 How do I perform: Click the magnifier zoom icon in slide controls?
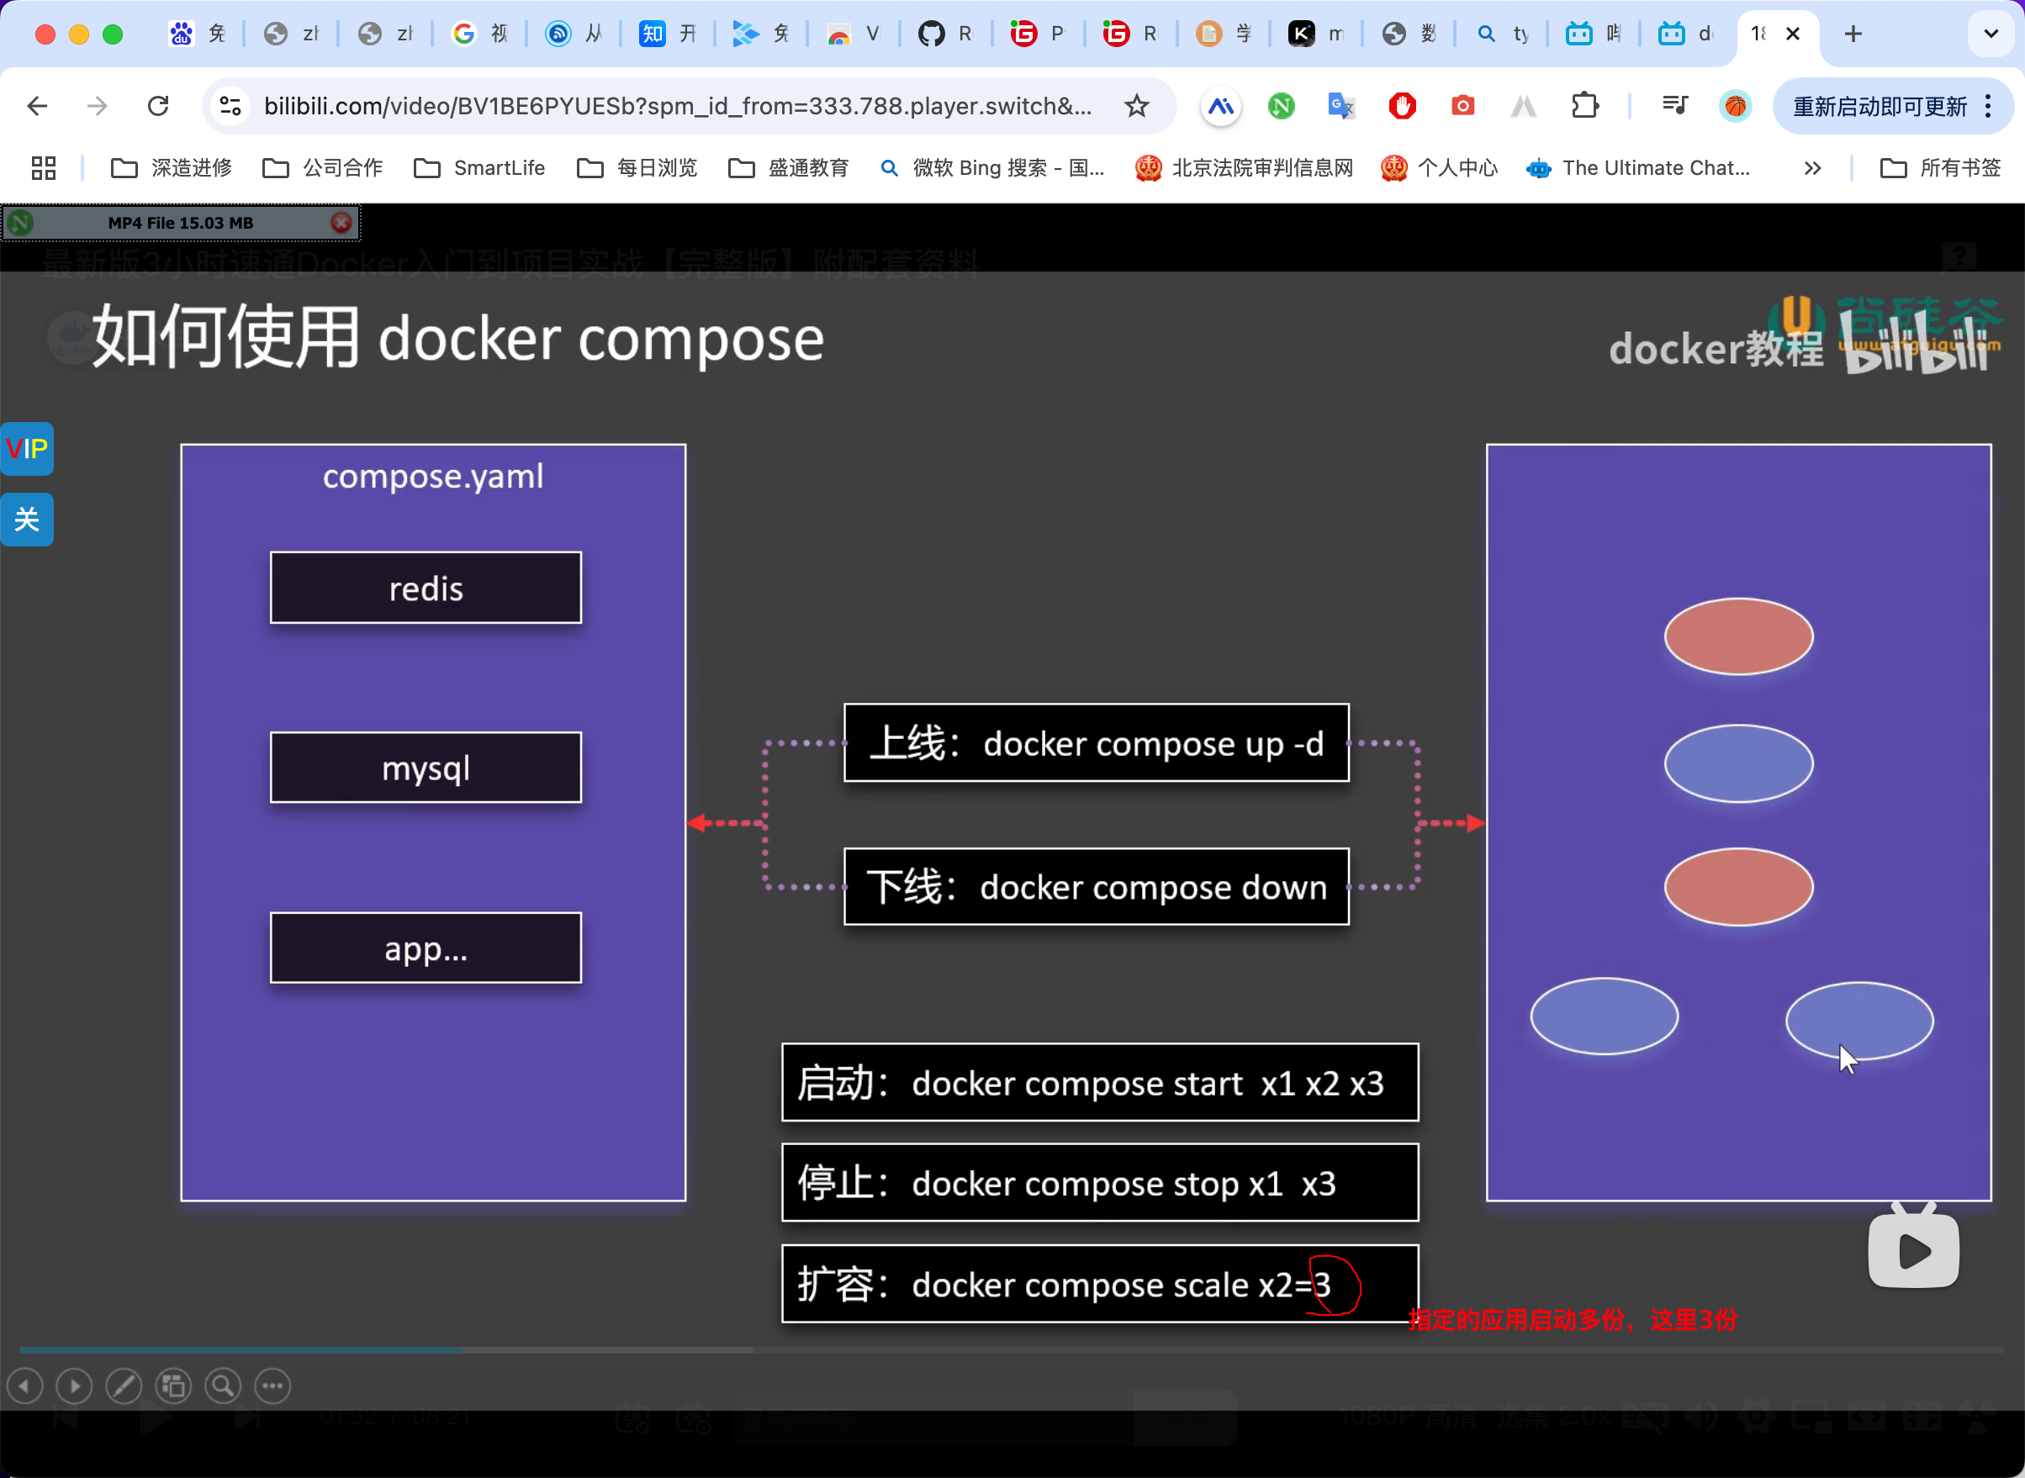pos(222,1386)
